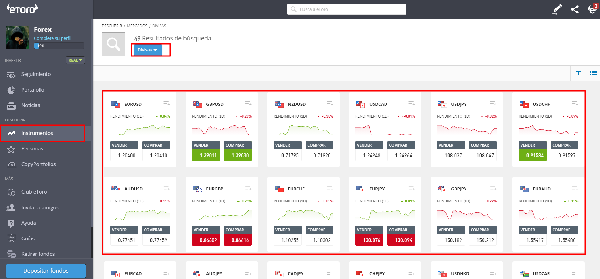
Task: Click VENDER 1.39011 on GBPUSD
Action: pos(206,151)
